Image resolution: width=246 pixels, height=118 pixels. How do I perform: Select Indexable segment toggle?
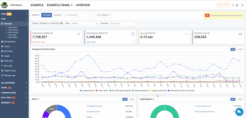[x=57, y=15]
